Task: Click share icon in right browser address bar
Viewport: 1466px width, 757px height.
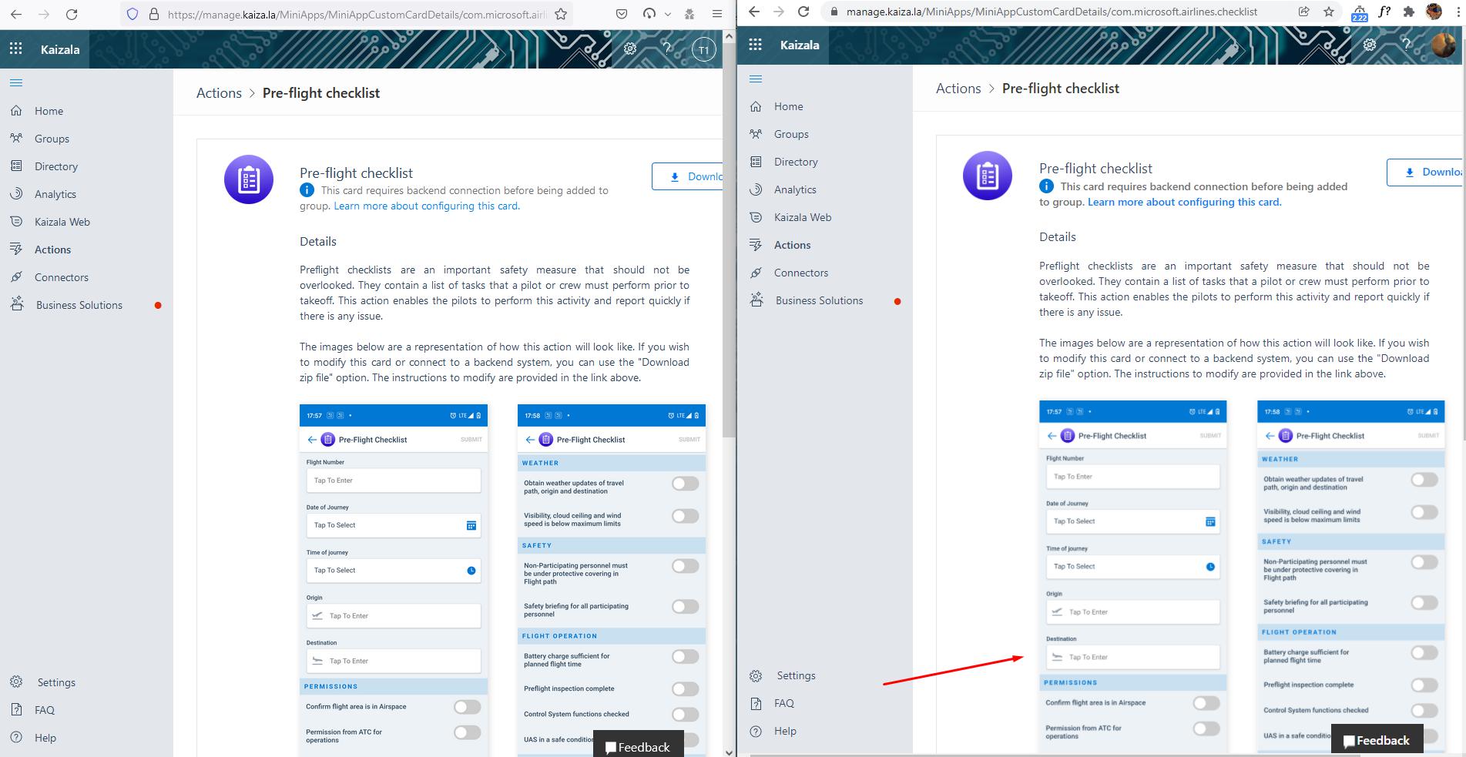Action: coord(1303,12)
